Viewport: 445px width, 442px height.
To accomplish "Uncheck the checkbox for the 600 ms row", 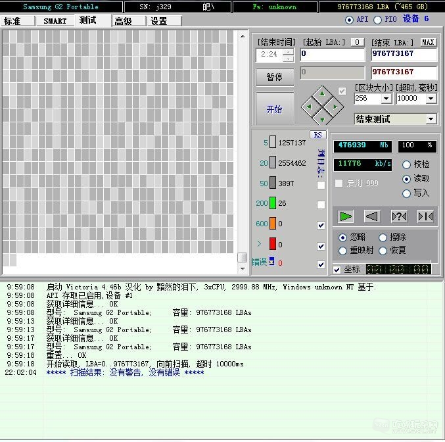I will [321, 225].
